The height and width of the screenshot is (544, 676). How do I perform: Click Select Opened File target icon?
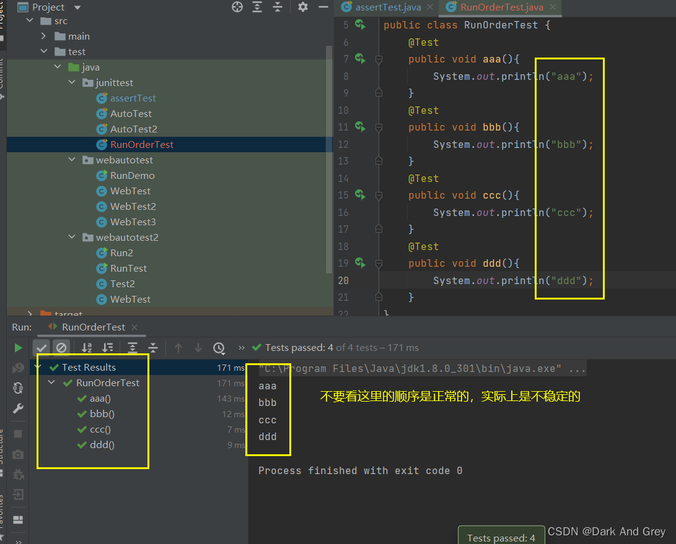click(x=237, y=7)
